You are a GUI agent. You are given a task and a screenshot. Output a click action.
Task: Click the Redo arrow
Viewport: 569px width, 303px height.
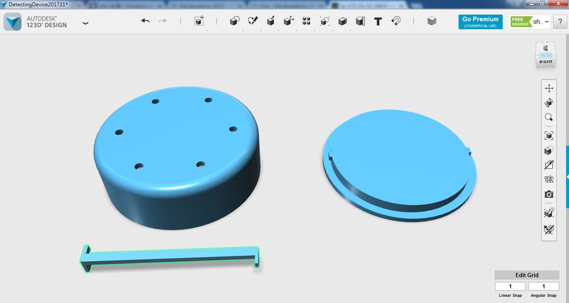click(x=163, y=21)
